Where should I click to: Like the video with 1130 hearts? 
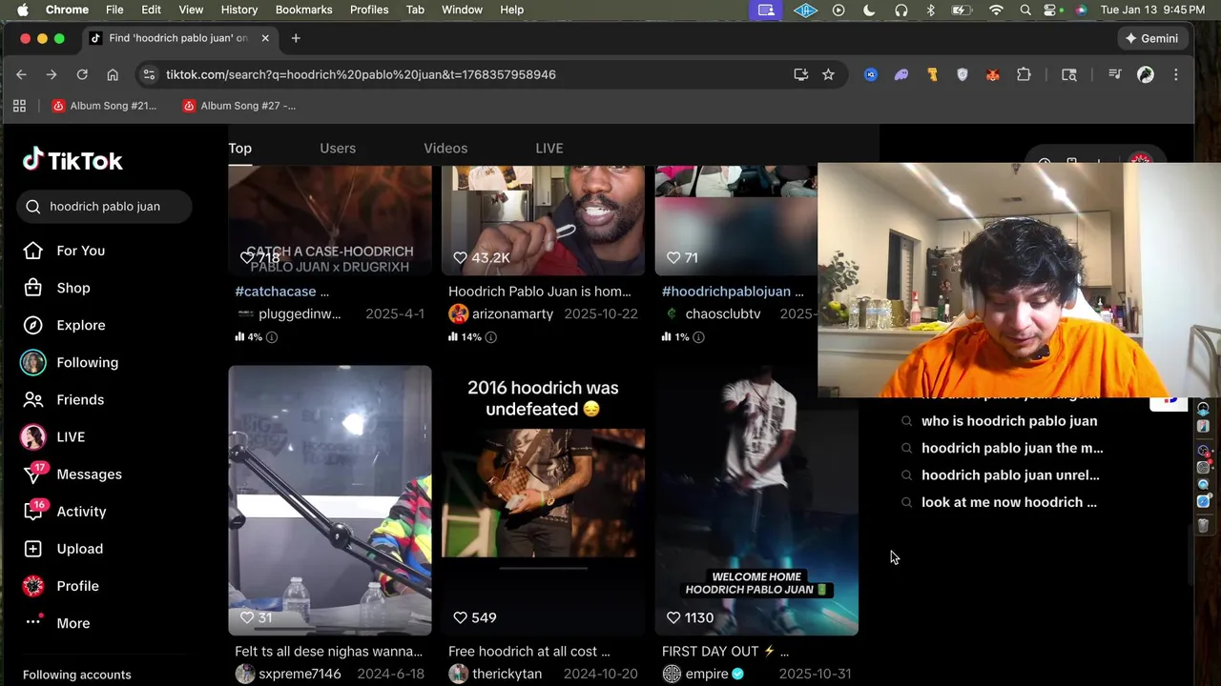click(673, 617)
